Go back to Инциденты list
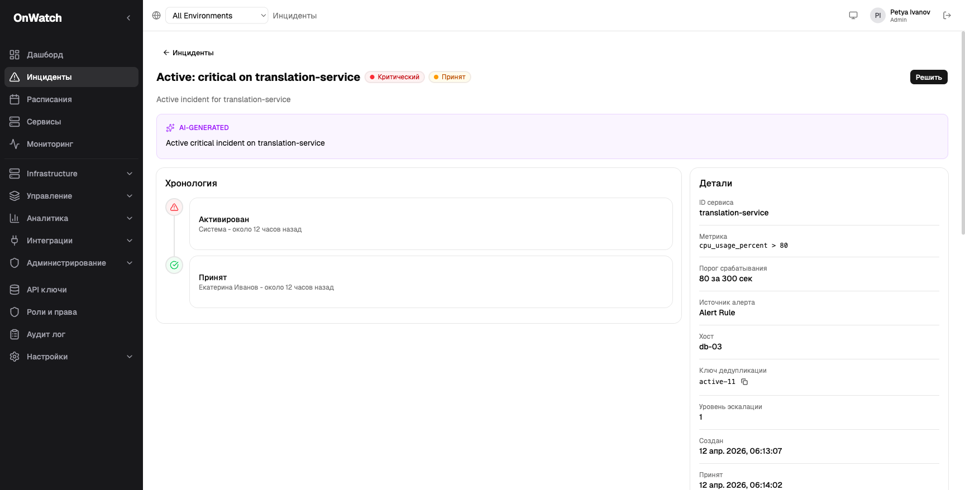Viewport: 965px width, 490px height. (188, 52)
